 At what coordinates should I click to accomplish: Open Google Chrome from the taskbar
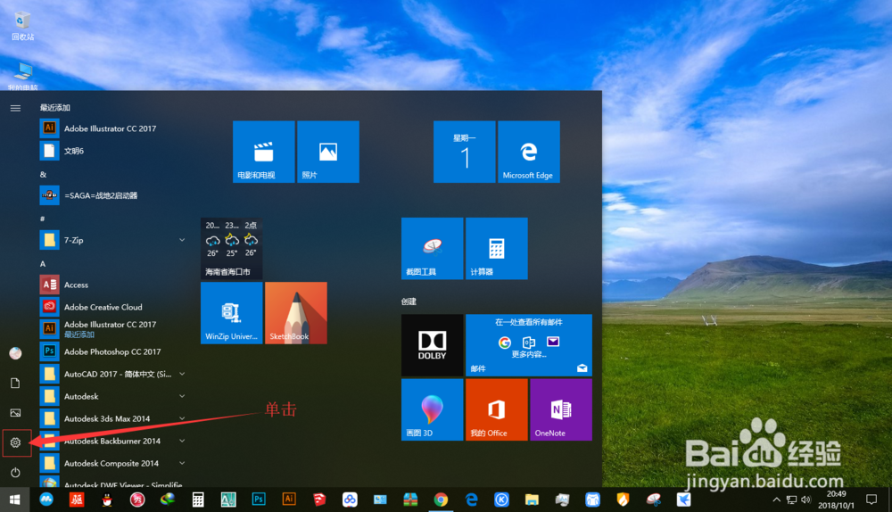point(441,500)
